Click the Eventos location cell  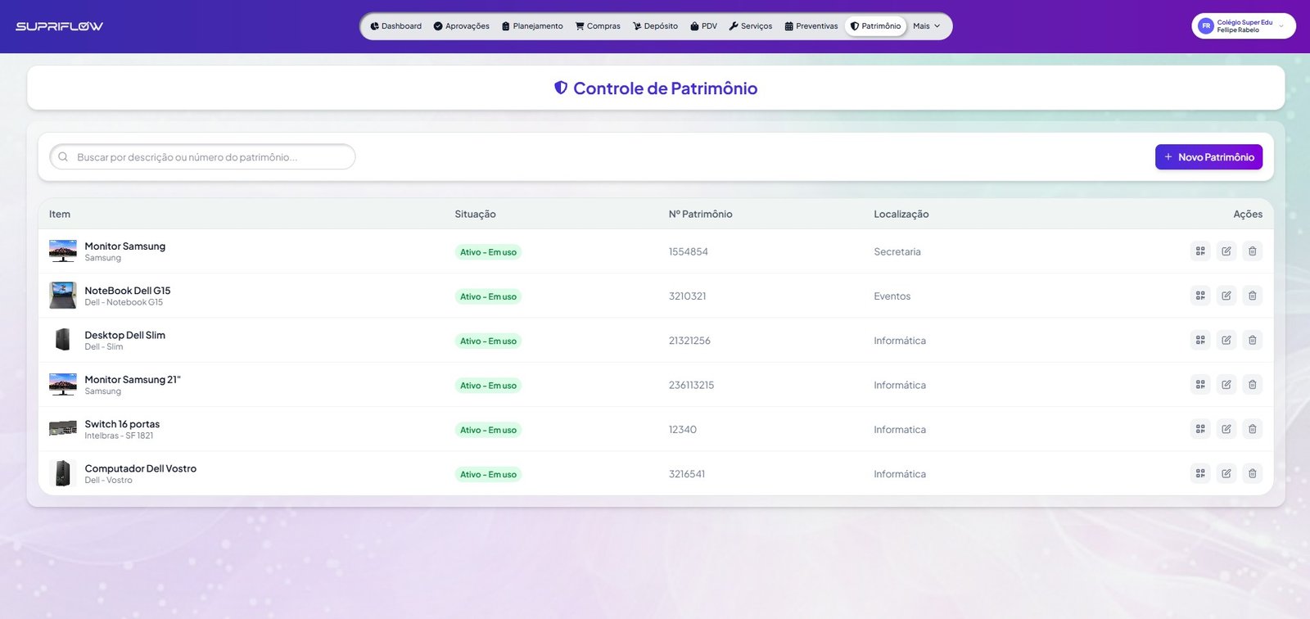coord(892,296)
